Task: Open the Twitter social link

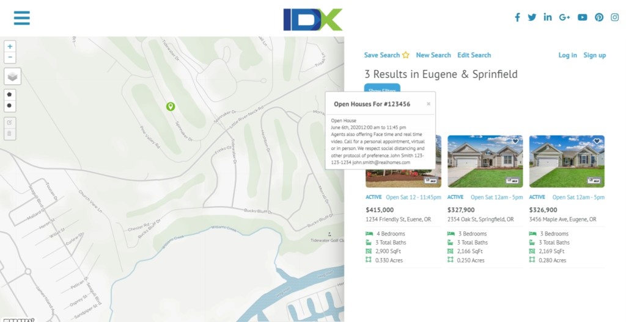Action: click(x=532, y=17)
